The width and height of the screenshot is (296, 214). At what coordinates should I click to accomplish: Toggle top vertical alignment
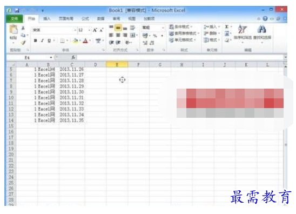point(111,28)
